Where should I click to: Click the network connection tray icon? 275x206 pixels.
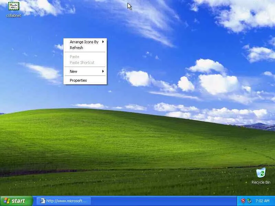click(x=249, y=201)
